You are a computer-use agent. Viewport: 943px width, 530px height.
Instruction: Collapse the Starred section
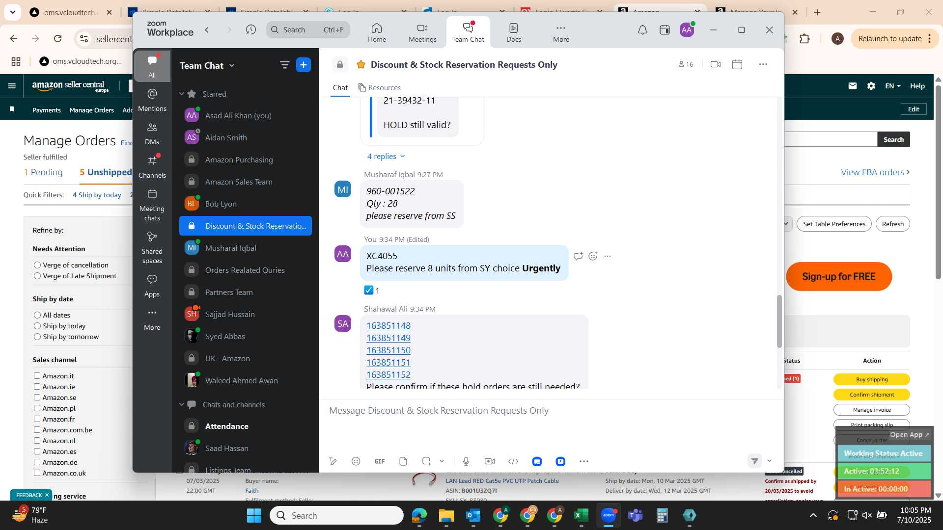click(x=182, y=94)
